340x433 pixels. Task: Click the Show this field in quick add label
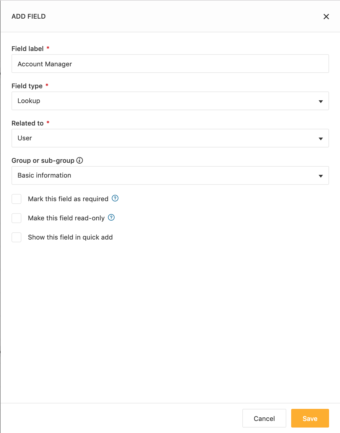coord(70,237)
